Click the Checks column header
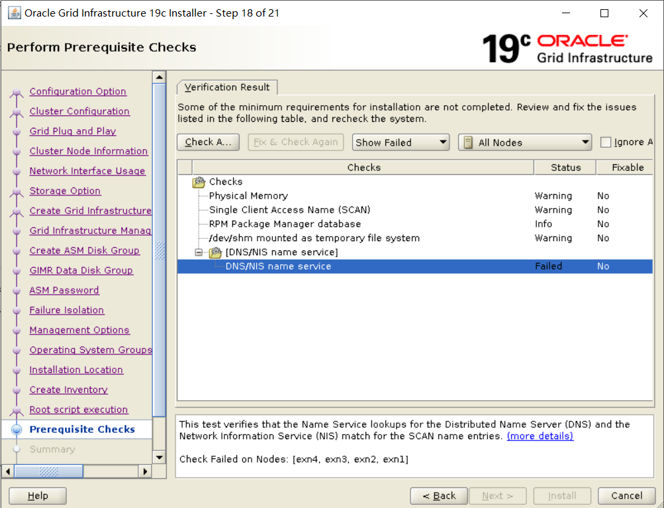Screen dimensions: 664x508 click(363, 168)
